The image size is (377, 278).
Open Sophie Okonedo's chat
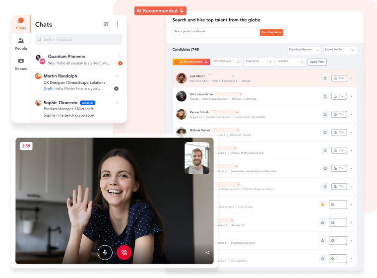79,109
